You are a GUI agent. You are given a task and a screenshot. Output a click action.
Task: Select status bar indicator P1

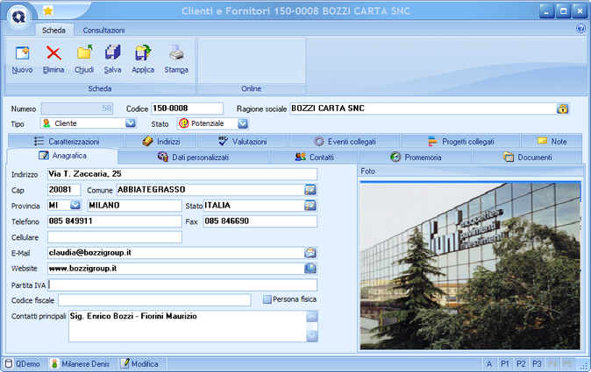tap(505, 364)
